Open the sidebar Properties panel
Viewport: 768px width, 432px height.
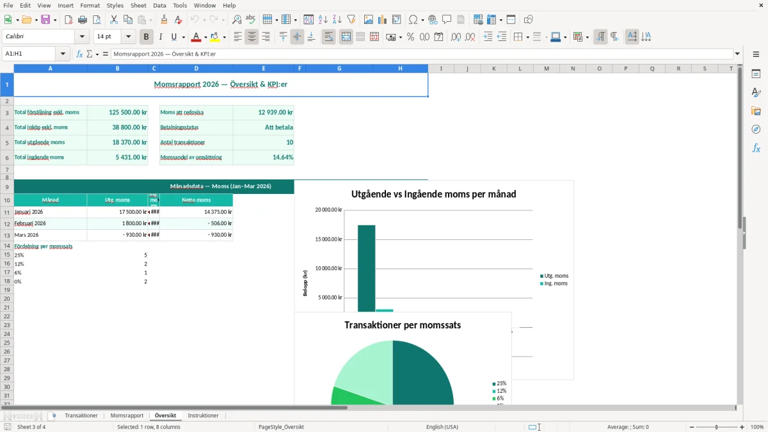[x=756, y=74]
